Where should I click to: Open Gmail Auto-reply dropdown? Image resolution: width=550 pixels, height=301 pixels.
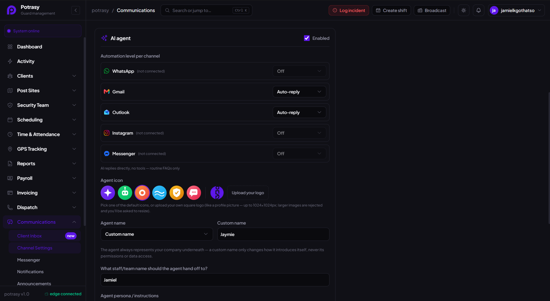point(299,92)
